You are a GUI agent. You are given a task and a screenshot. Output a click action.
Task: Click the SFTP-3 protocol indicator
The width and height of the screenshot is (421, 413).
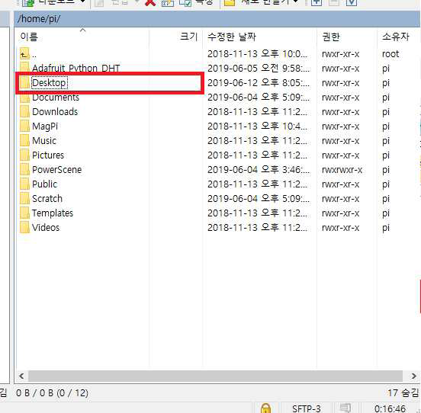pos(307,408)
